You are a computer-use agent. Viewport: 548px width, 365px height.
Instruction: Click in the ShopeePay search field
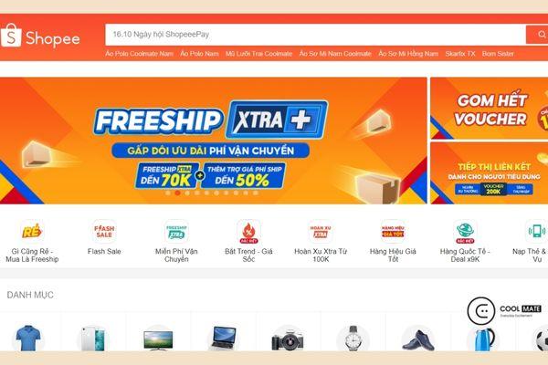316,35
